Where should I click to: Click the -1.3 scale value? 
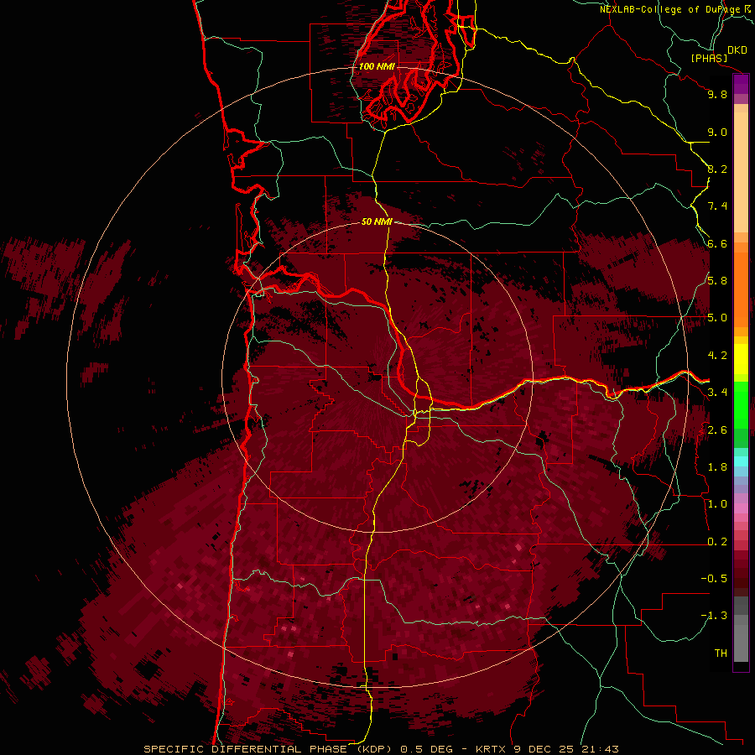(714, 616)
